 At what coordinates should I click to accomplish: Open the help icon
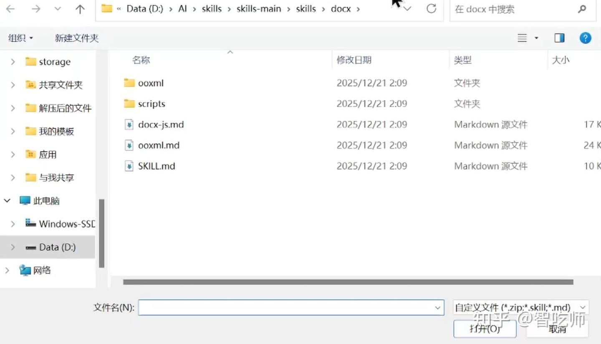tap(585, 38)
